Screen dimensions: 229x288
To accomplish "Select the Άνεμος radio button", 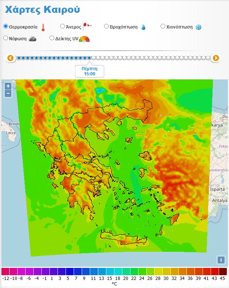I will (x=62, y=26).
